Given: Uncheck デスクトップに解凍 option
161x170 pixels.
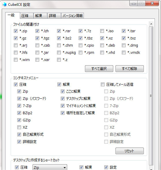Looking at the screenshot, I should (x=62, y=99).
